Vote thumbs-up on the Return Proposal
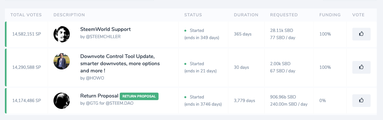Viewport: 383px width, 120px height. pos(361,100)
